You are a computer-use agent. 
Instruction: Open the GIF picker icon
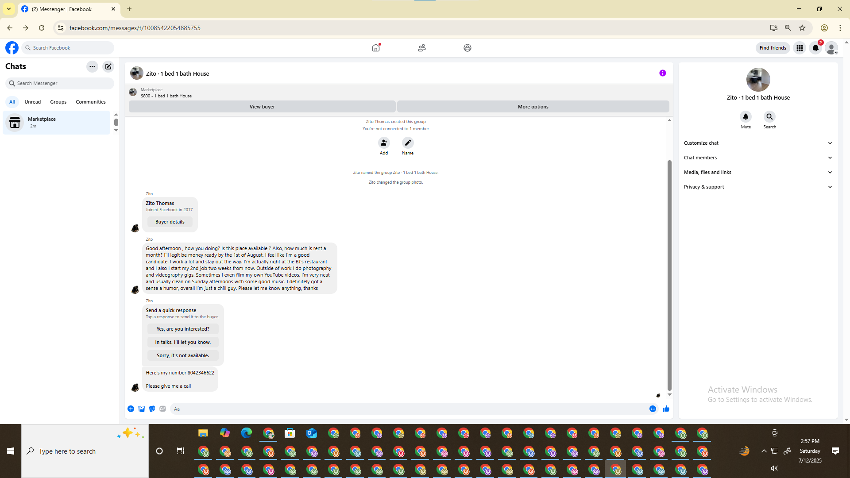(x=162, y=409)
